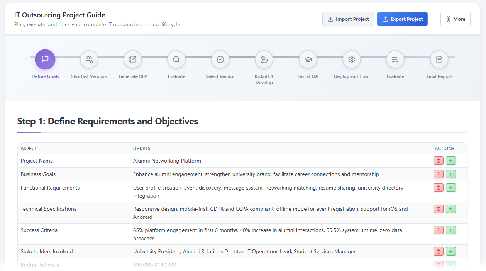Select the Define Goals flag icon
The image size is (486, 271).
pyautogui.click(x=45, y=59)
